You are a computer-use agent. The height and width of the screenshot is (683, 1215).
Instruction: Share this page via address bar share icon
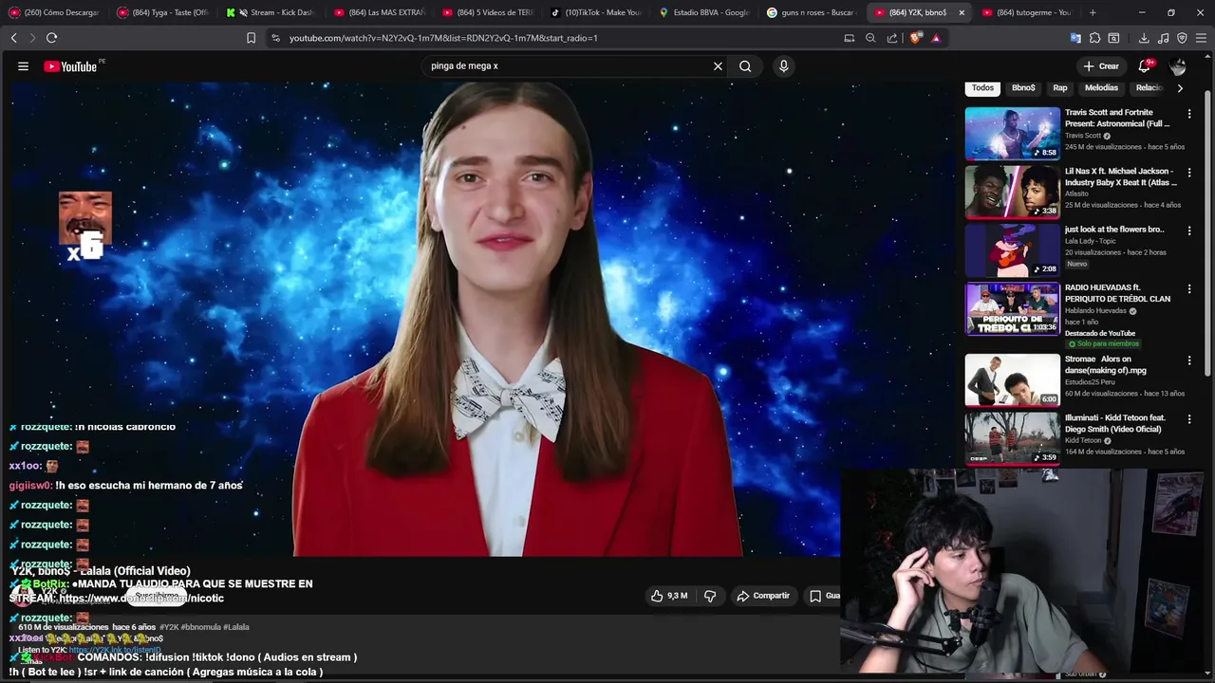[x=892, y=38]
